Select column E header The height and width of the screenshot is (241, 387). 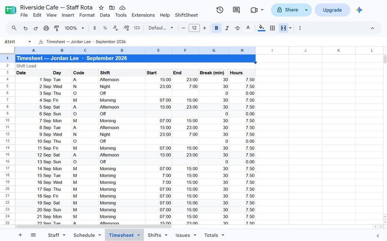pos(158,51)
